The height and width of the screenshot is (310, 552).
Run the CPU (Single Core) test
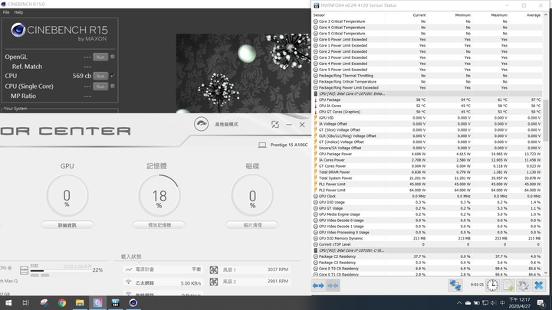(100, 86)
